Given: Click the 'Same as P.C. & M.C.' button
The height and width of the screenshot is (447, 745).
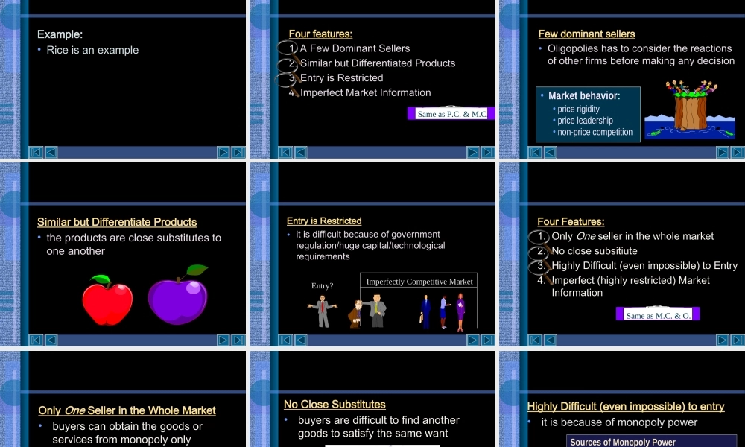Looking at the screenshot, I should click(451, 114).
